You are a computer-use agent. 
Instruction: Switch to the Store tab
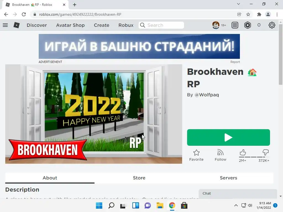pyautogui.click(x=139, y=178)
